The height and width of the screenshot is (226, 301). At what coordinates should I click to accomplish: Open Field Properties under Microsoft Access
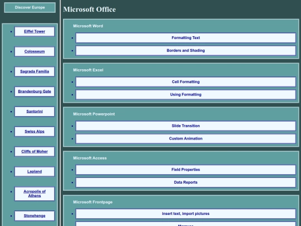186,170
